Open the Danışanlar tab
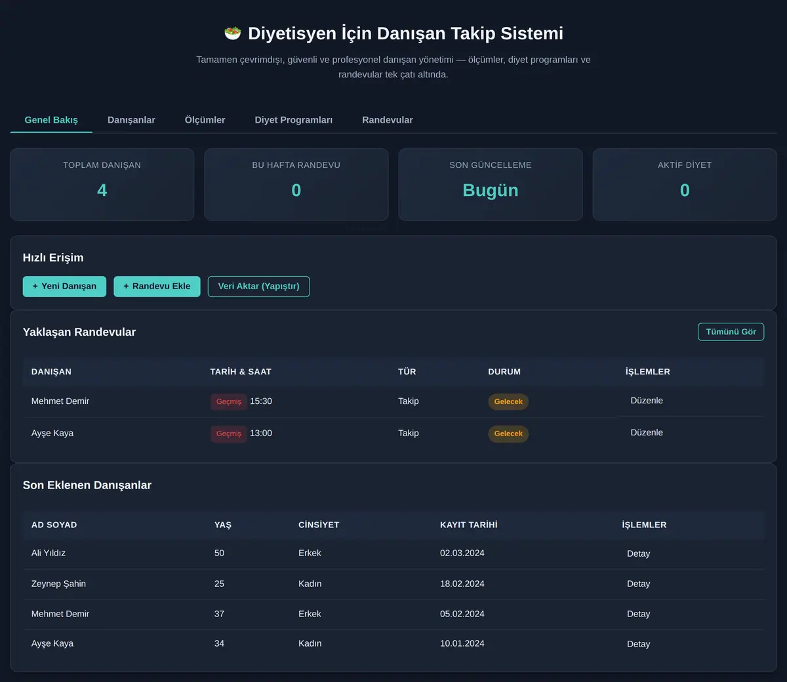The height and width of the screenshot is (682, 787). (131, 120)
